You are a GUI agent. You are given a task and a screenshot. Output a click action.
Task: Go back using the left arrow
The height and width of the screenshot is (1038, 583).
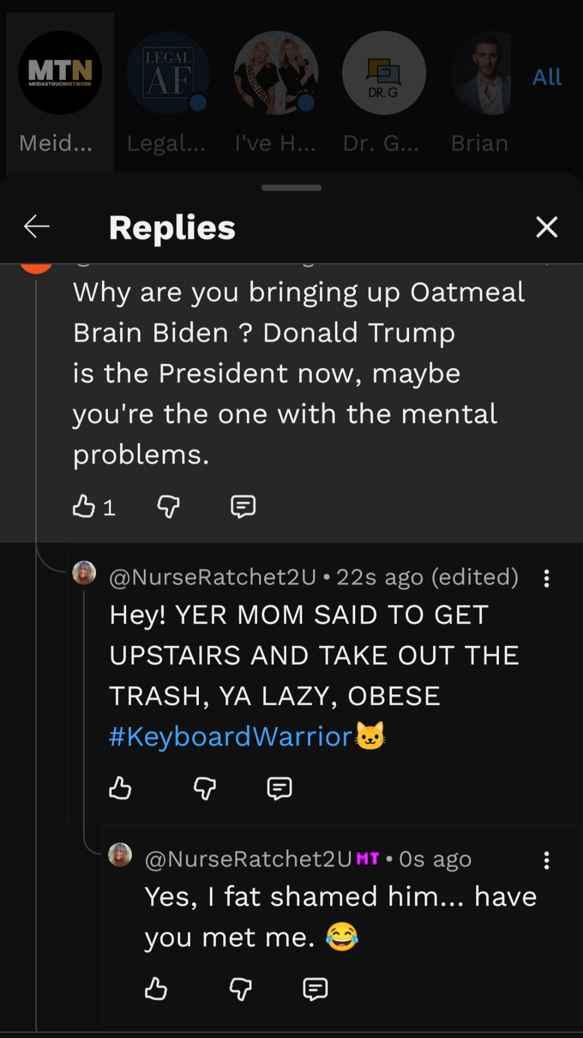36,227
